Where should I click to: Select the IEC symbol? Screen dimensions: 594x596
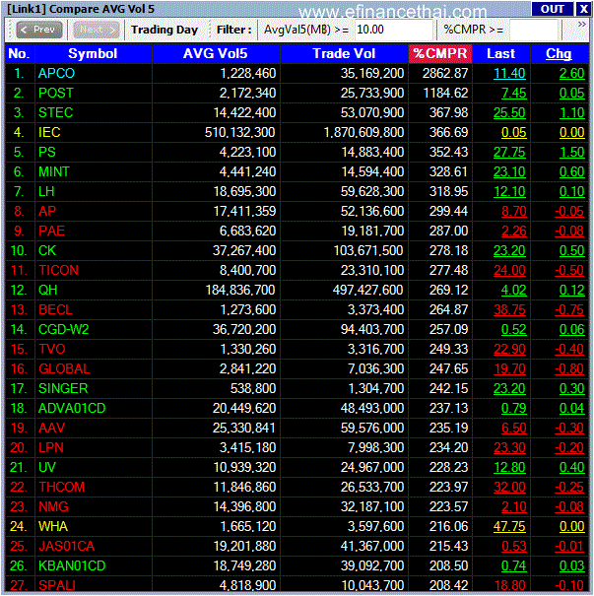pos(49,132)
